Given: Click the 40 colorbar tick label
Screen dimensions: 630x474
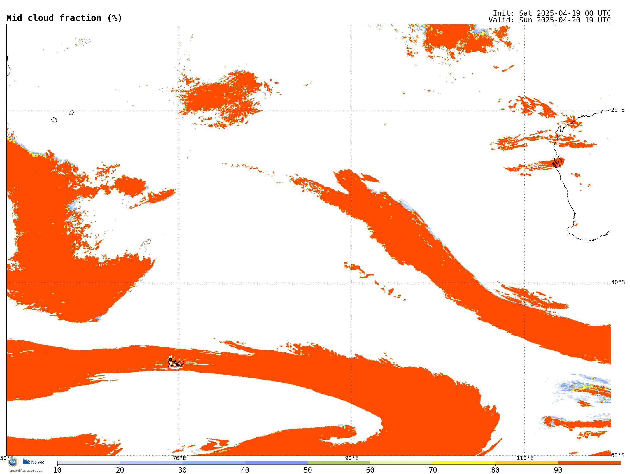Looking at the screenshot, I should click(x=245, y=470).
